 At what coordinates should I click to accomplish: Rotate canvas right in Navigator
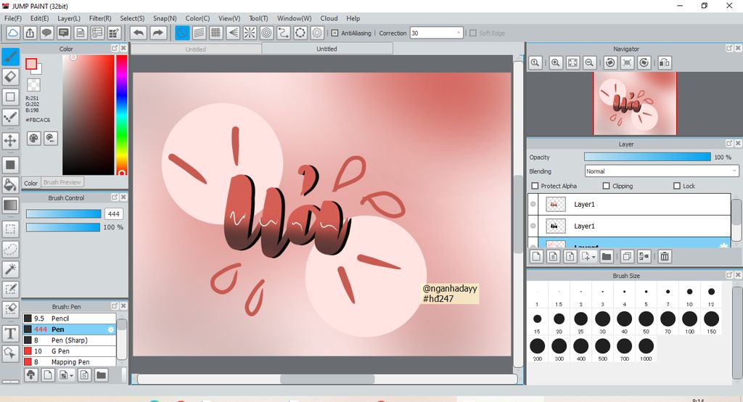(x=644, y=62)
